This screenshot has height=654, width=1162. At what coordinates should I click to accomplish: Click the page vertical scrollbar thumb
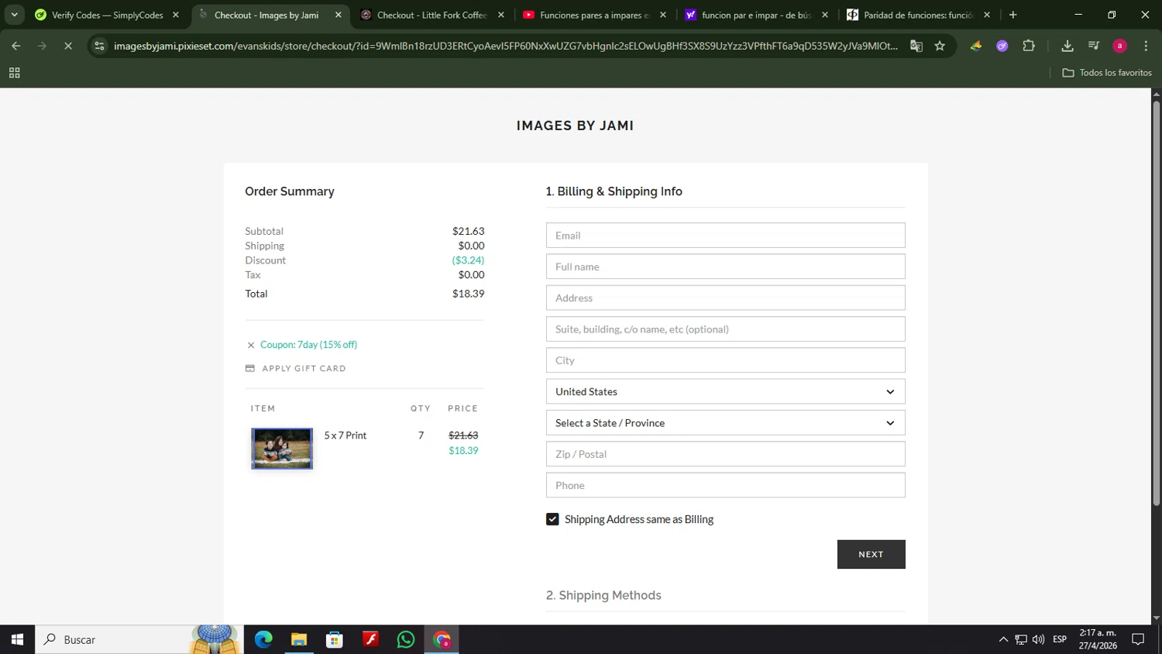[1156, 302]
